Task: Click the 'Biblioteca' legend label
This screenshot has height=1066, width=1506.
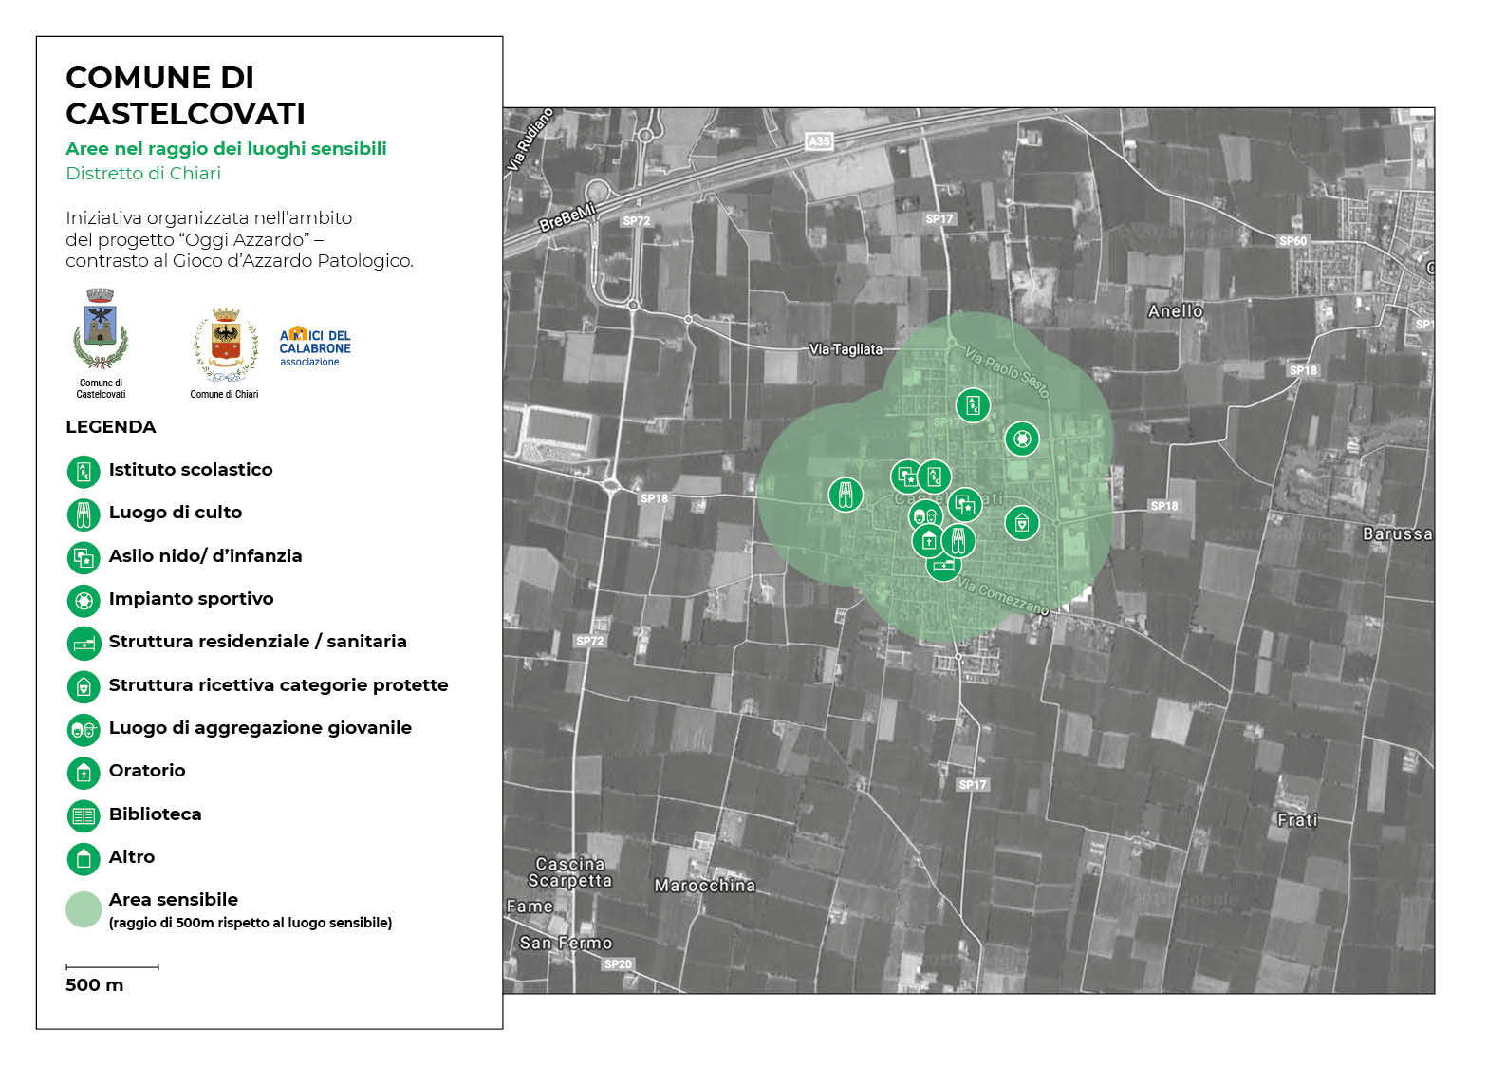Action: [156, 814]
